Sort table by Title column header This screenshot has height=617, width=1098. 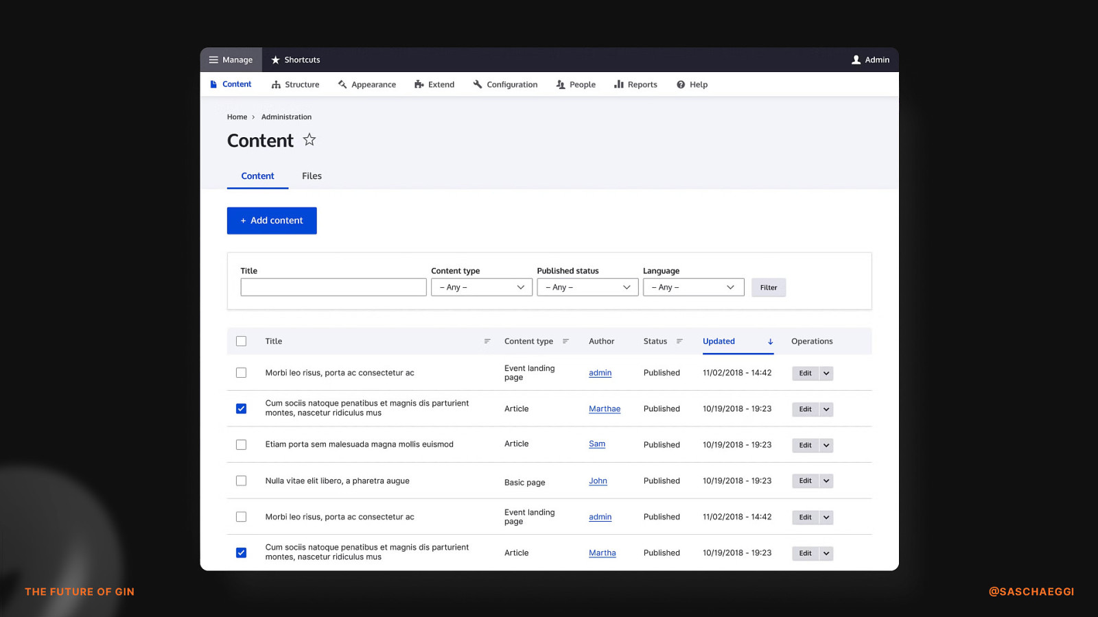click(x=274, y=341)
